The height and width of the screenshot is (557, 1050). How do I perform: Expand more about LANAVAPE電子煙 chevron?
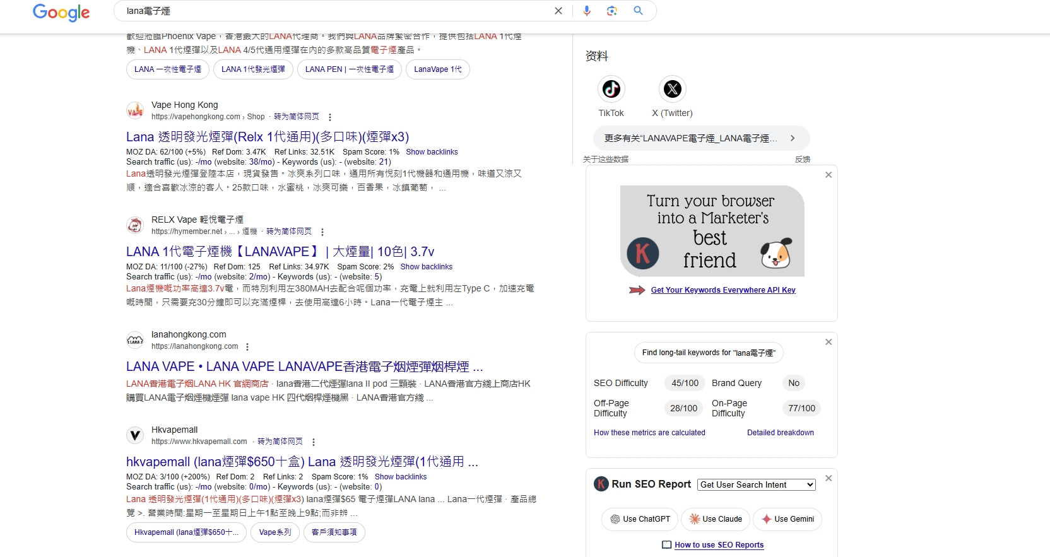click(793, 138)
